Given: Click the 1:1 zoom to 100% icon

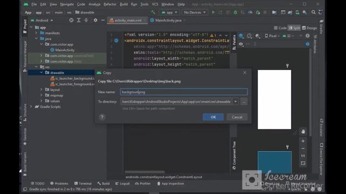Looking at the screenshot, I should click(303, 156).
